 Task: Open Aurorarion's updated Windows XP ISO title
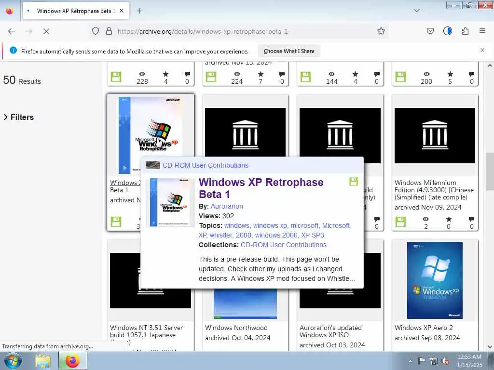click(x=330, y=331)
